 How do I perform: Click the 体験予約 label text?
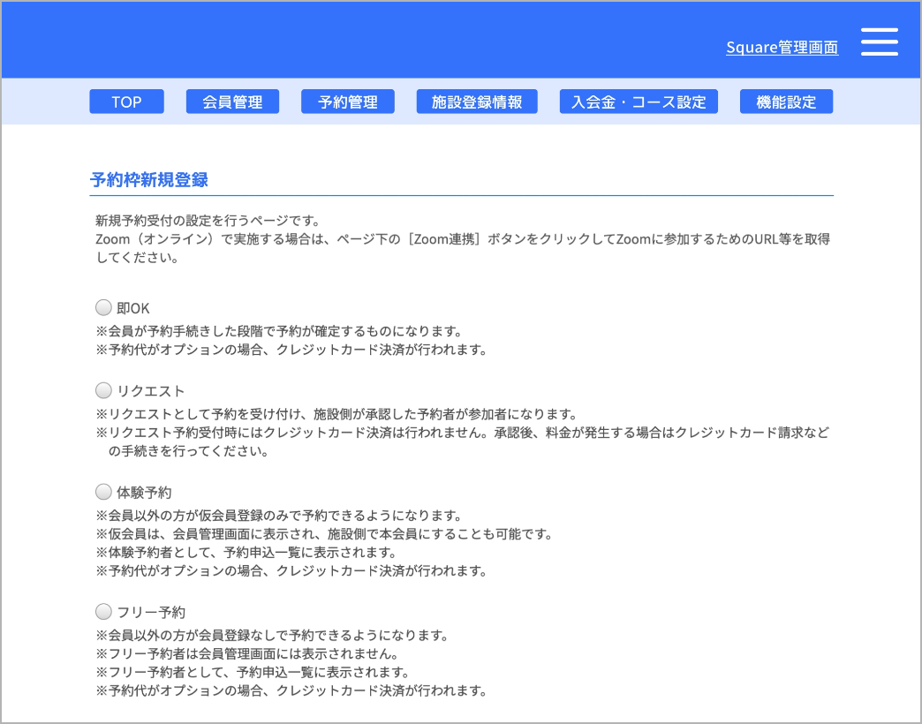(143, 493)
